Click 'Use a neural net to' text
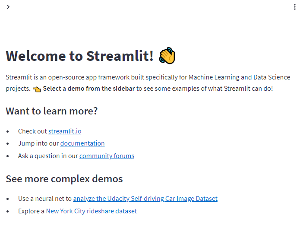300x238 pixels. point(45,199)
